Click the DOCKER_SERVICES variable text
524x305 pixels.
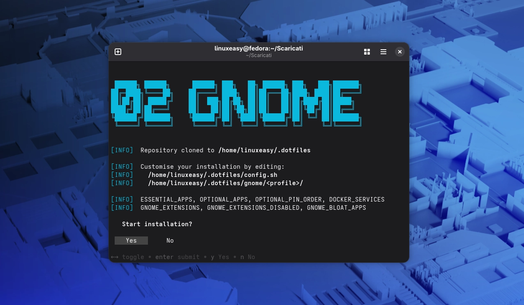[357, 200]
